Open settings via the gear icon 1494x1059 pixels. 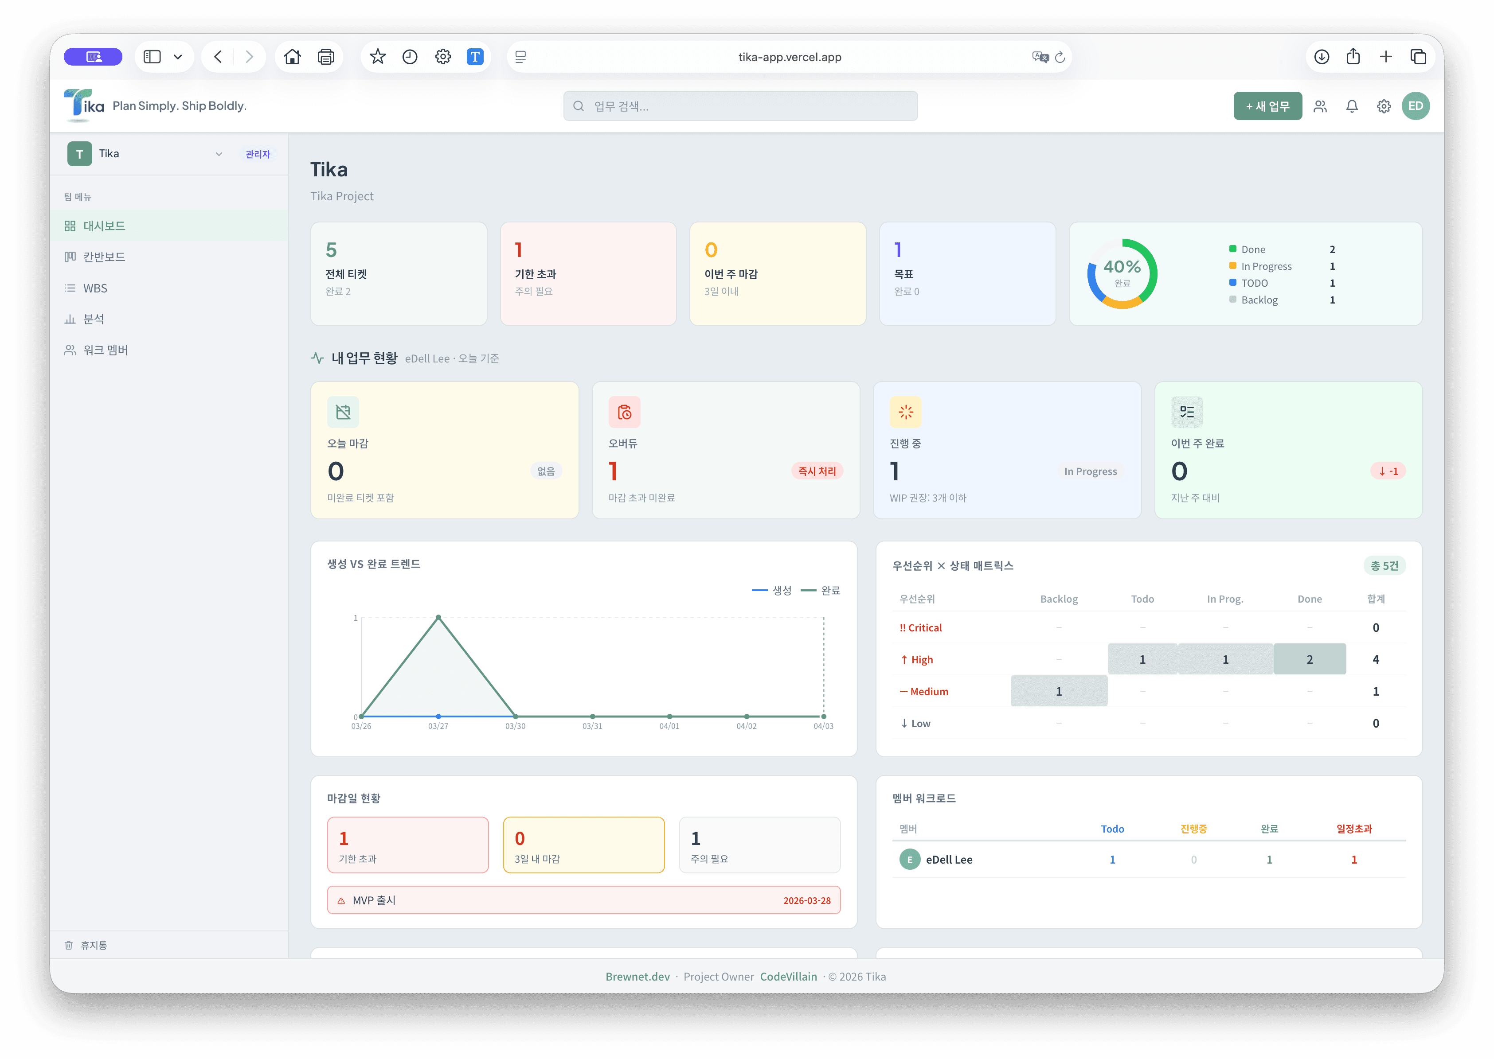[x=1384, y=105]
